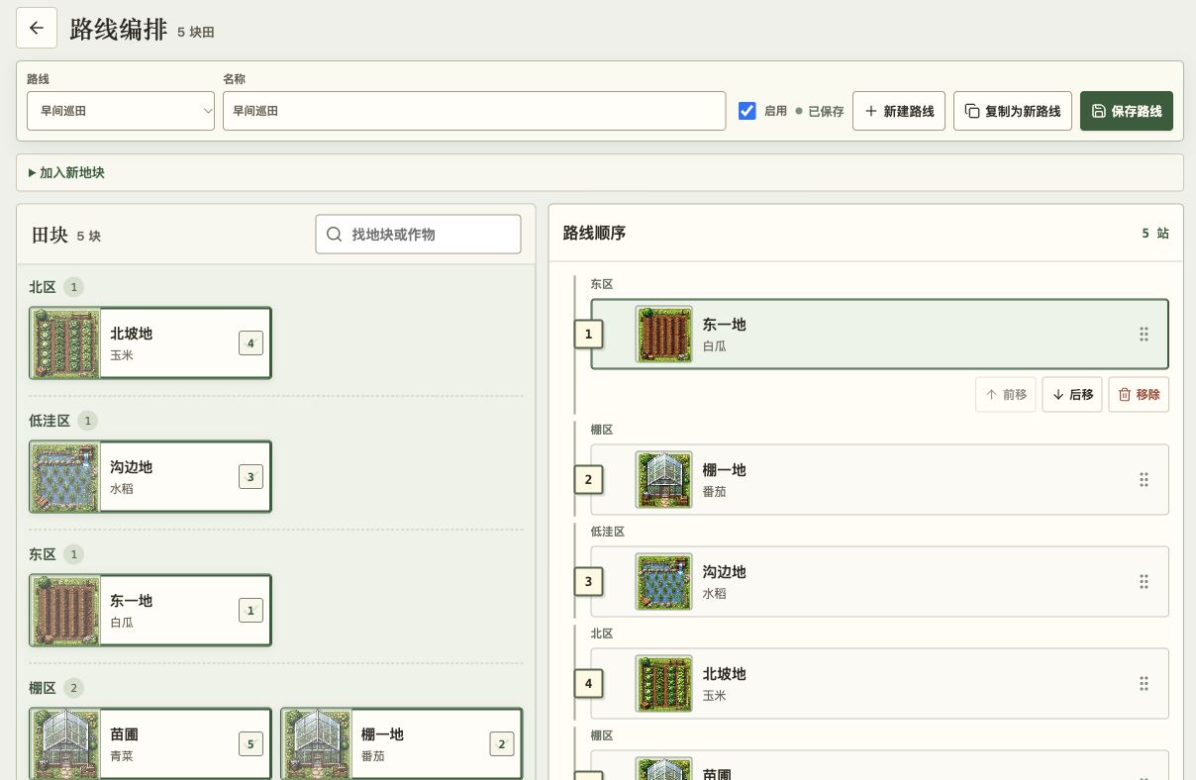Toggle the 启用 checkbox
The width and height of the screenshot is (1196, 780).
(x=747, y=111)
